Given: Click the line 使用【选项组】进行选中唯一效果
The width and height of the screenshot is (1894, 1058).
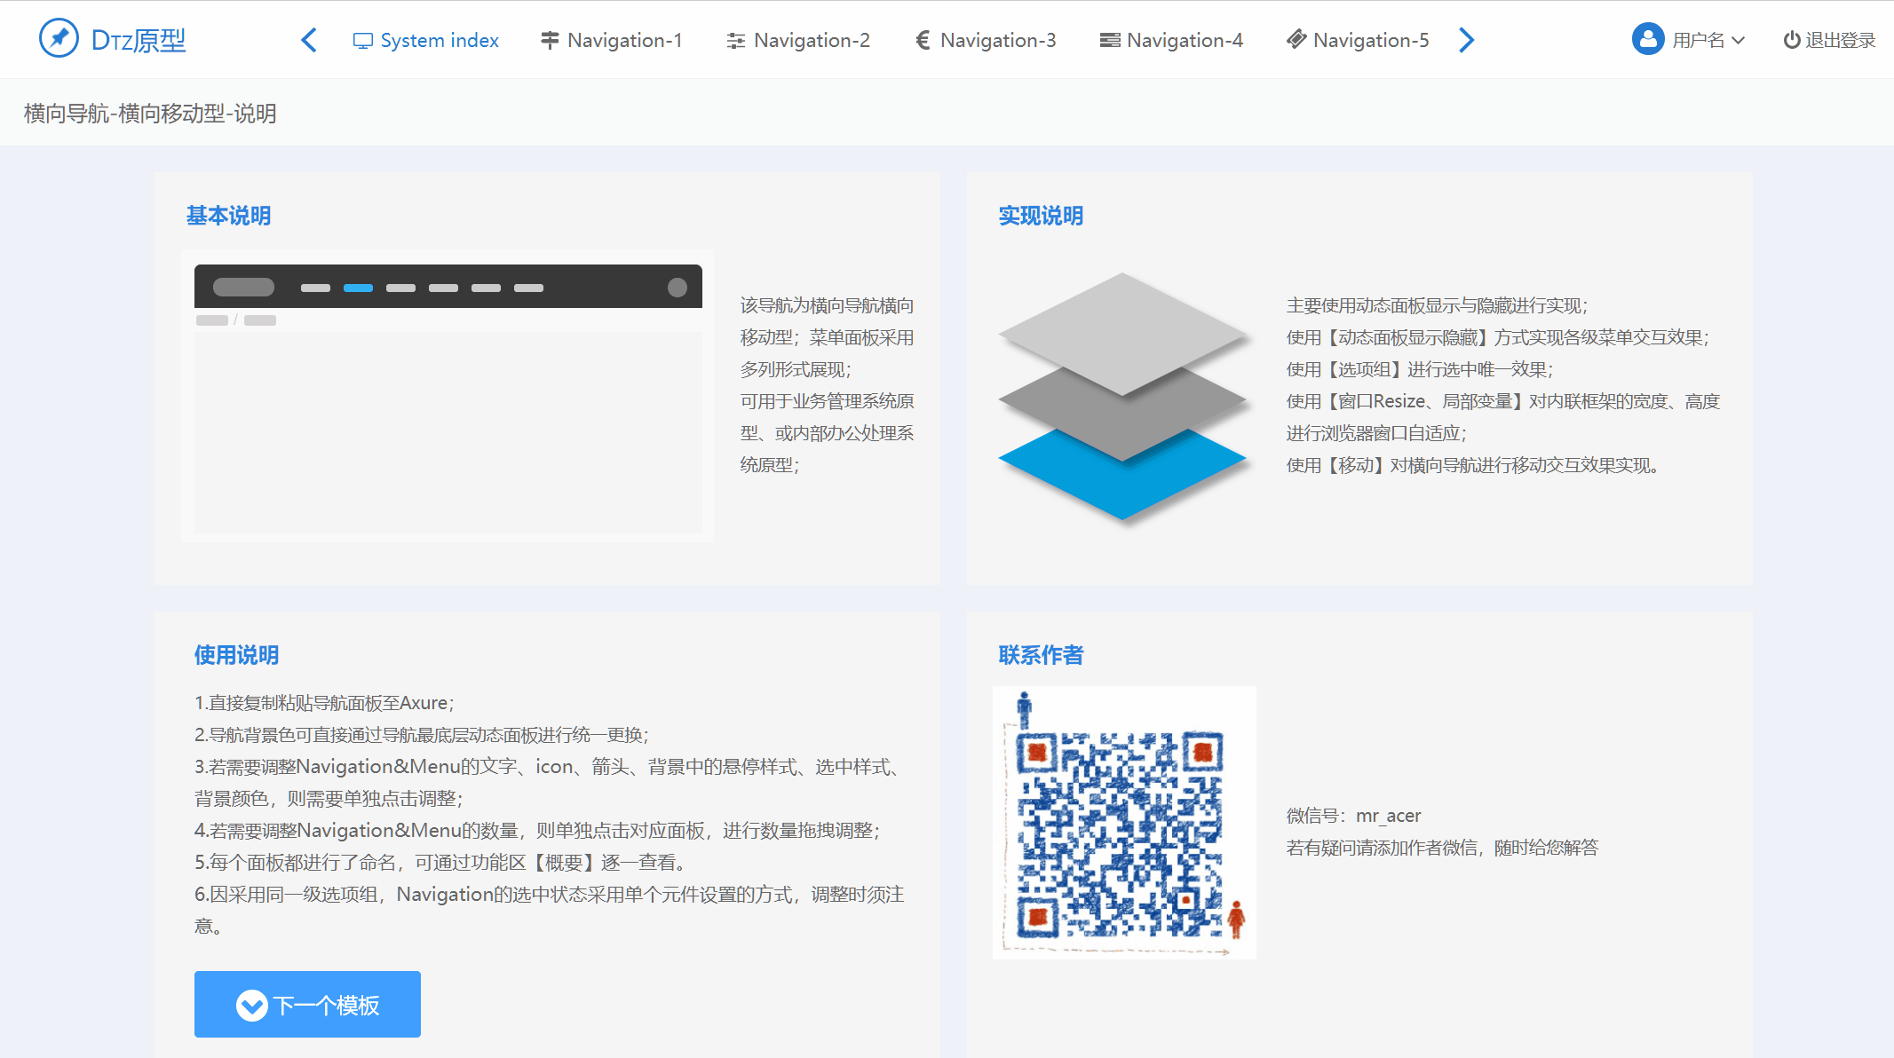Looking at the screenshot, I should coord(1420,369).
